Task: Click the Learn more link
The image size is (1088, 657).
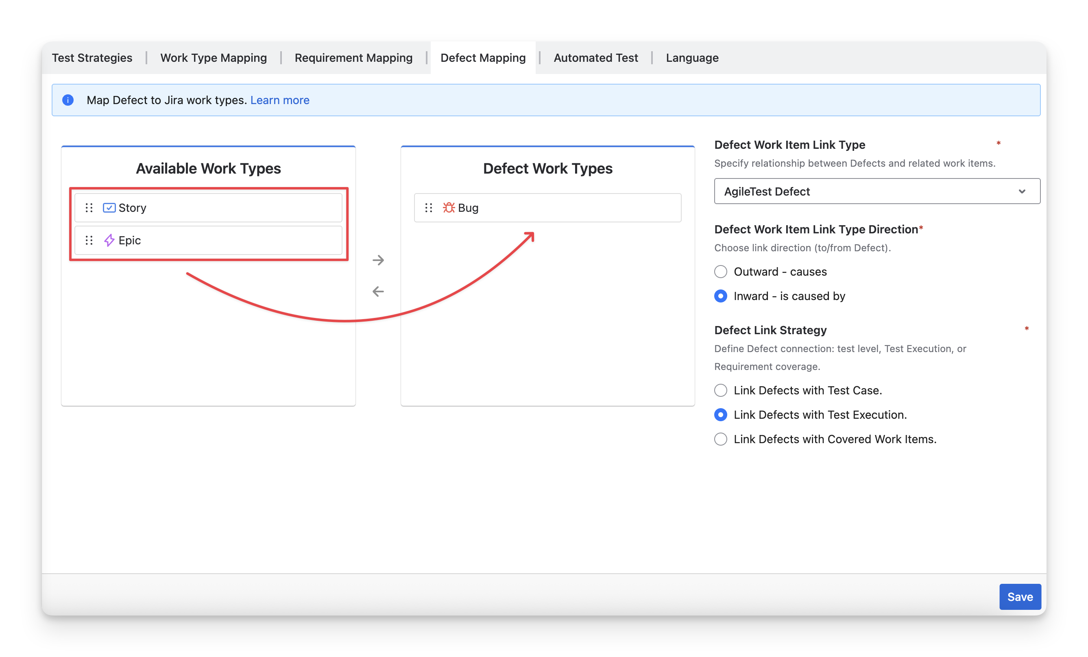Action: coord(279,100)
